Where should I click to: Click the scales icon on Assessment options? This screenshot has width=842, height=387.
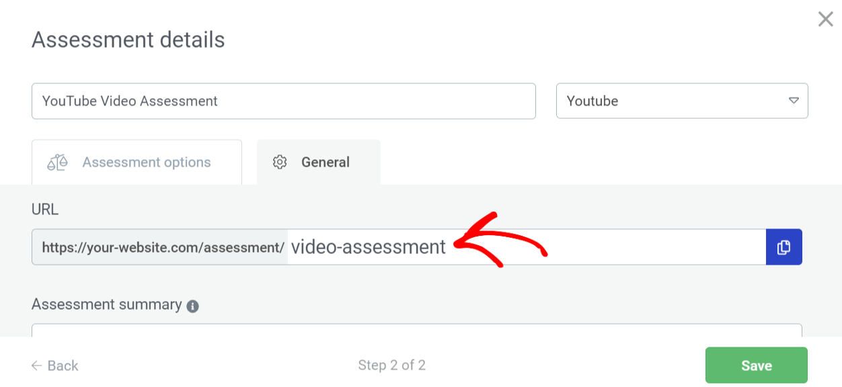click(x=57, y=163)
